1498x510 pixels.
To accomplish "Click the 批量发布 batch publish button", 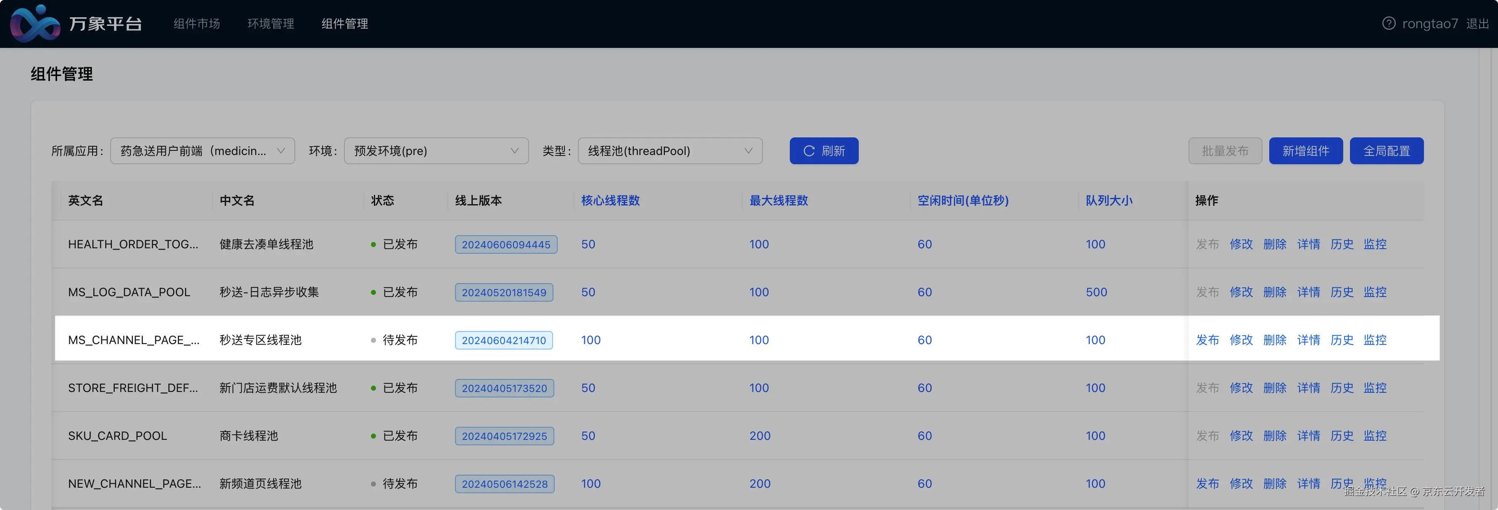I will point(1225,151).
